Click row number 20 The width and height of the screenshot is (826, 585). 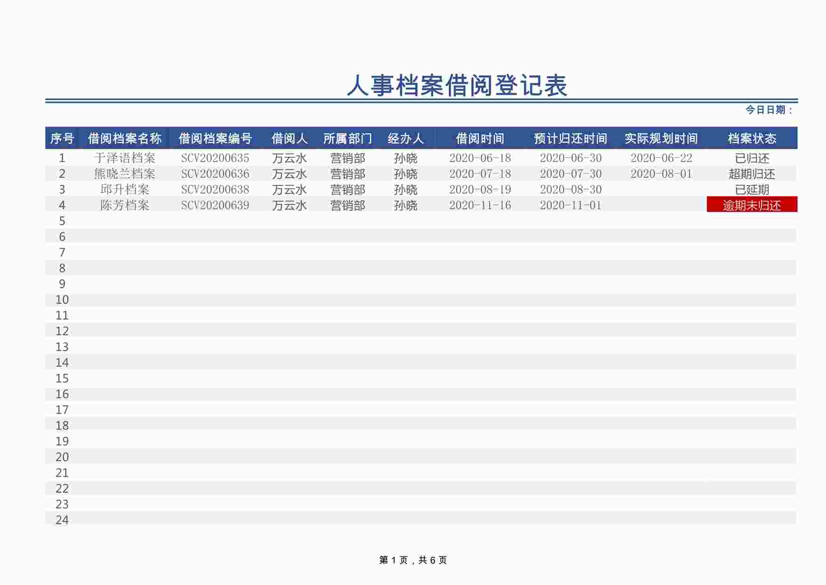(x=62, y=457)
